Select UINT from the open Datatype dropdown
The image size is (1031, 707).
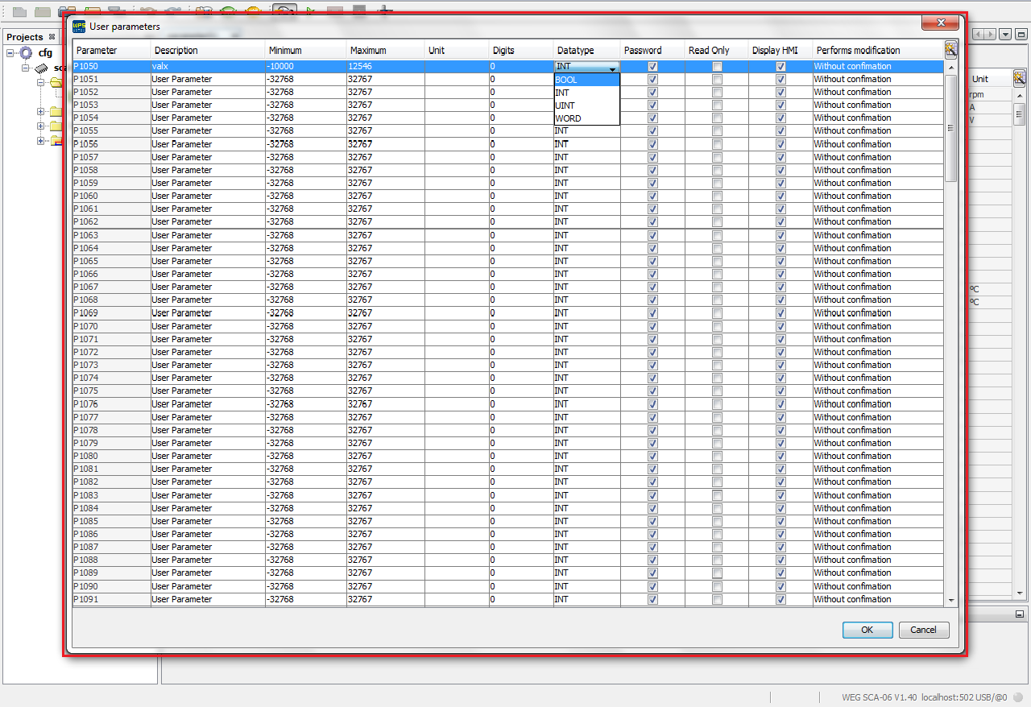565,105
